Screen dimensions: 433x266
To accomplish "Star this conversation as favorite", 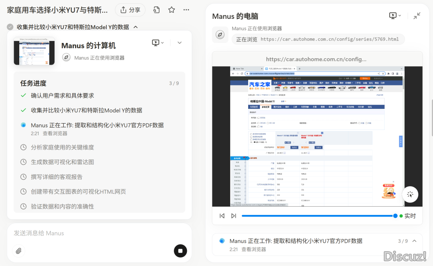I will pos(172,10).
